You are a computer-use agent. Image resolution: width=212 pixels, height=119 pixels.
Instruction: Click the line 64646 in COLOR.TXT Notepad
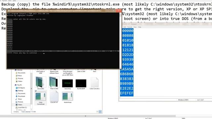128,64
